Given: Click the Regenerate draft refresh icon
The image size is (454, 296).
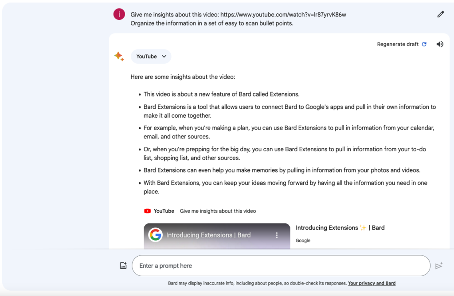Looking at the screenshot, I should tap(424, 44).
